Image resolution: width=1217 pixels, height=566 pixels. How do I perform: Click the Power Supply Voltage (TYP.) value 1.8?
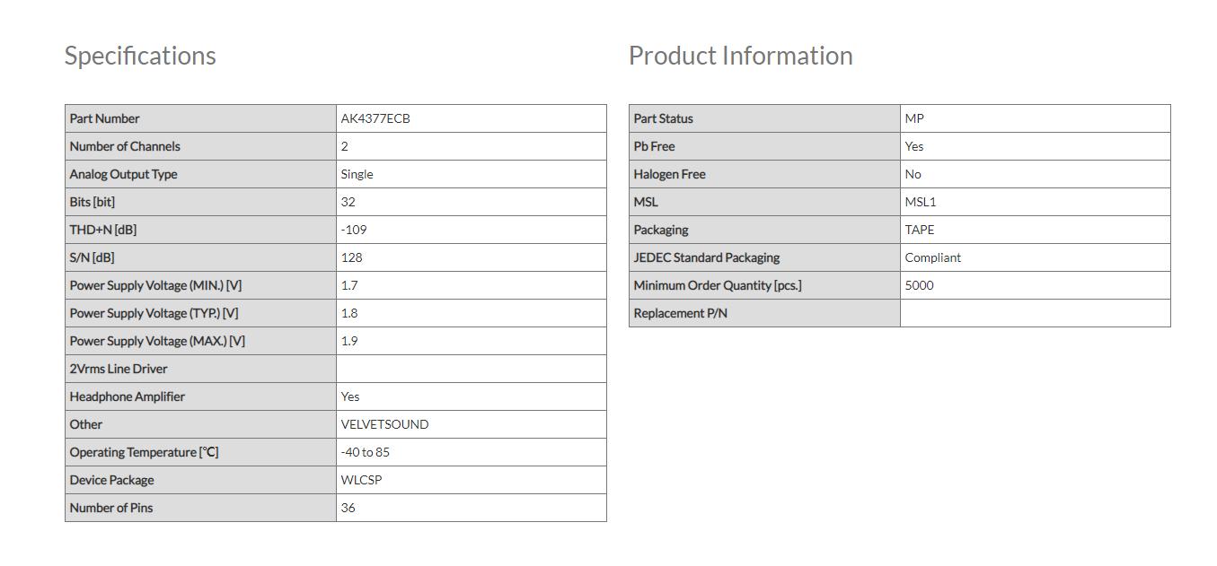(349, 313)
